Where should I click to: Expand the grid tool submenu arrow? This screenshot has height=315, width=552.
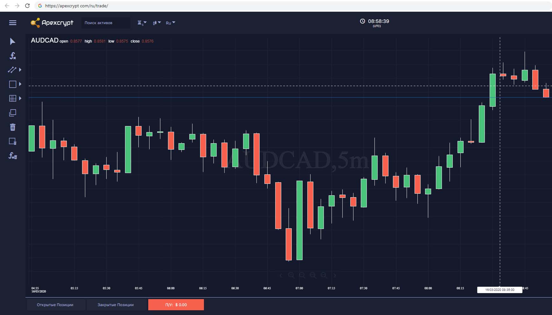[x=20, y=98]
